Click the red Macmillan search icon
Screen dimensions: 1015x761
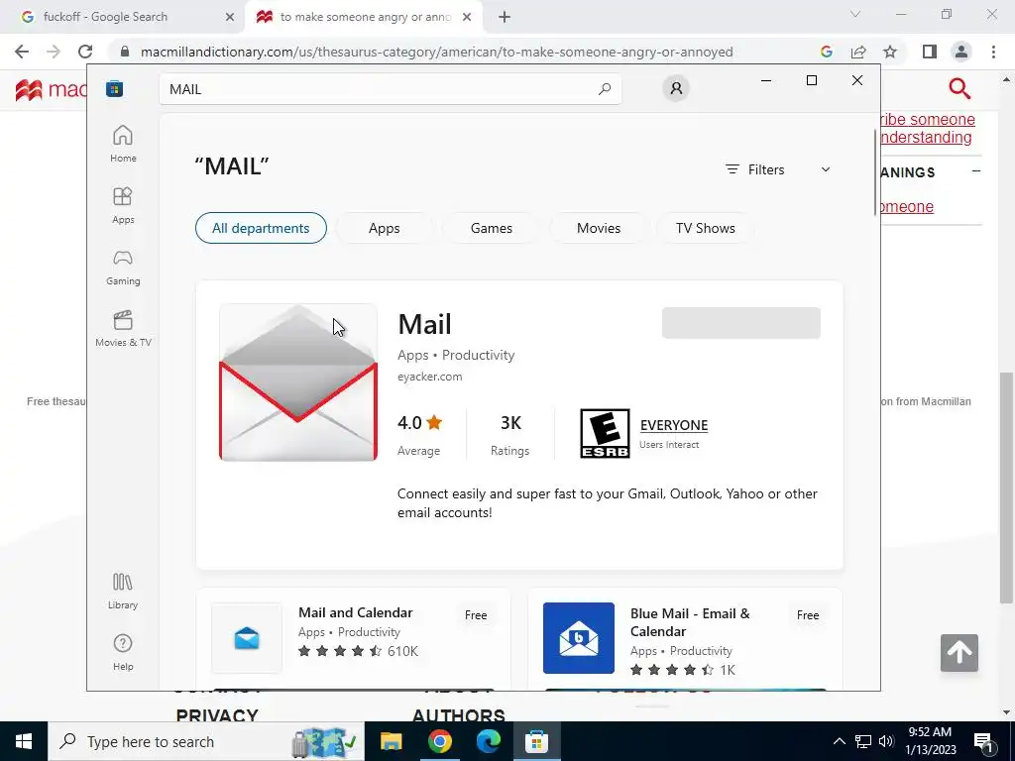[x=959, y=88]
